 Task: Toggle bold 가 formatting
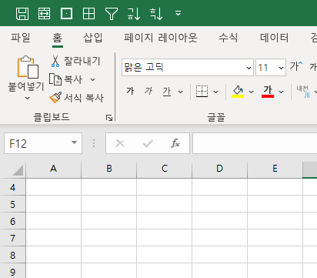tap(130, 91)
